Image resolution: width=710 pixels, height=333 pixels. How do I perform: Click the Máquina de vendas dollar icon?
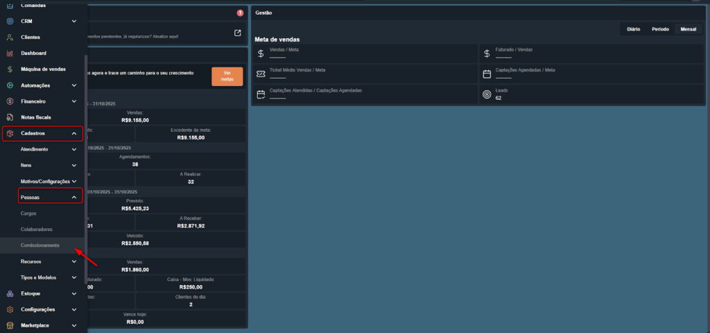[10, 69]
